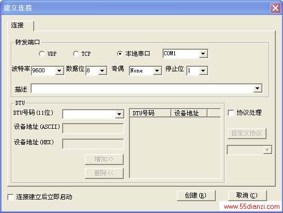Viewport: 283px width, 213px height.
Task: Open the COM1 port dropdown
Action: [203, 54]
